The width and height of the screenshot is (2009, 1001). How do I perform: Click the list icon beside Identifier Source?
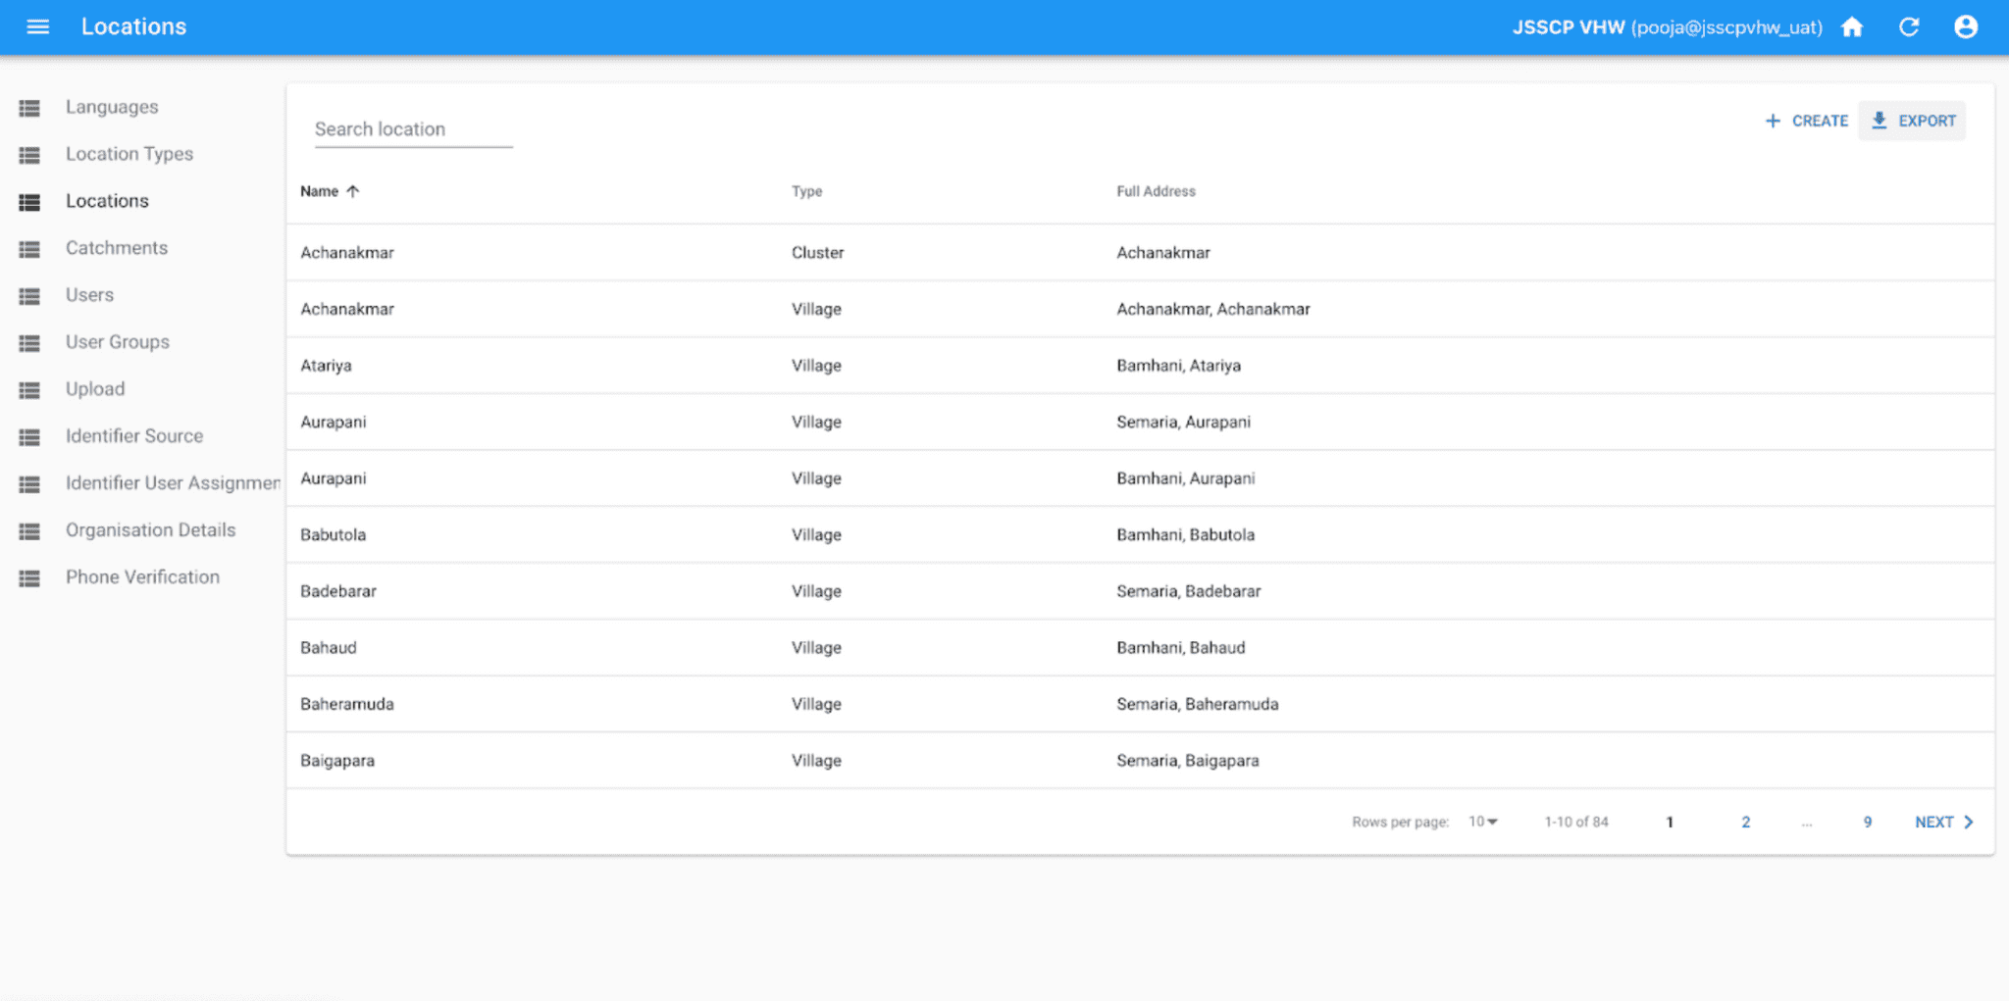pyautogui.click(x=29, y=437)
